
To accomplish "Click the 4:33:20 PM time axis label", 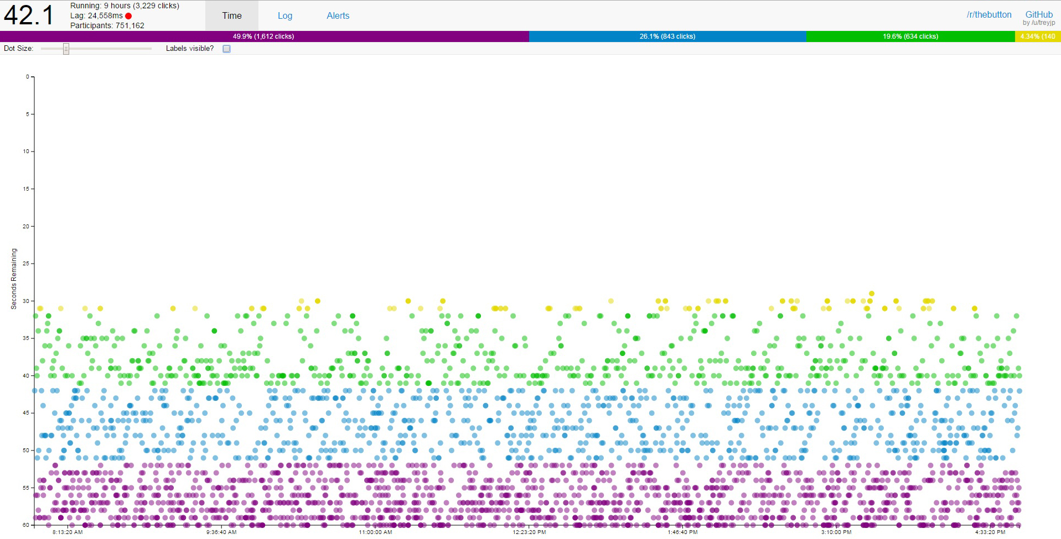I will click(990, 532).
